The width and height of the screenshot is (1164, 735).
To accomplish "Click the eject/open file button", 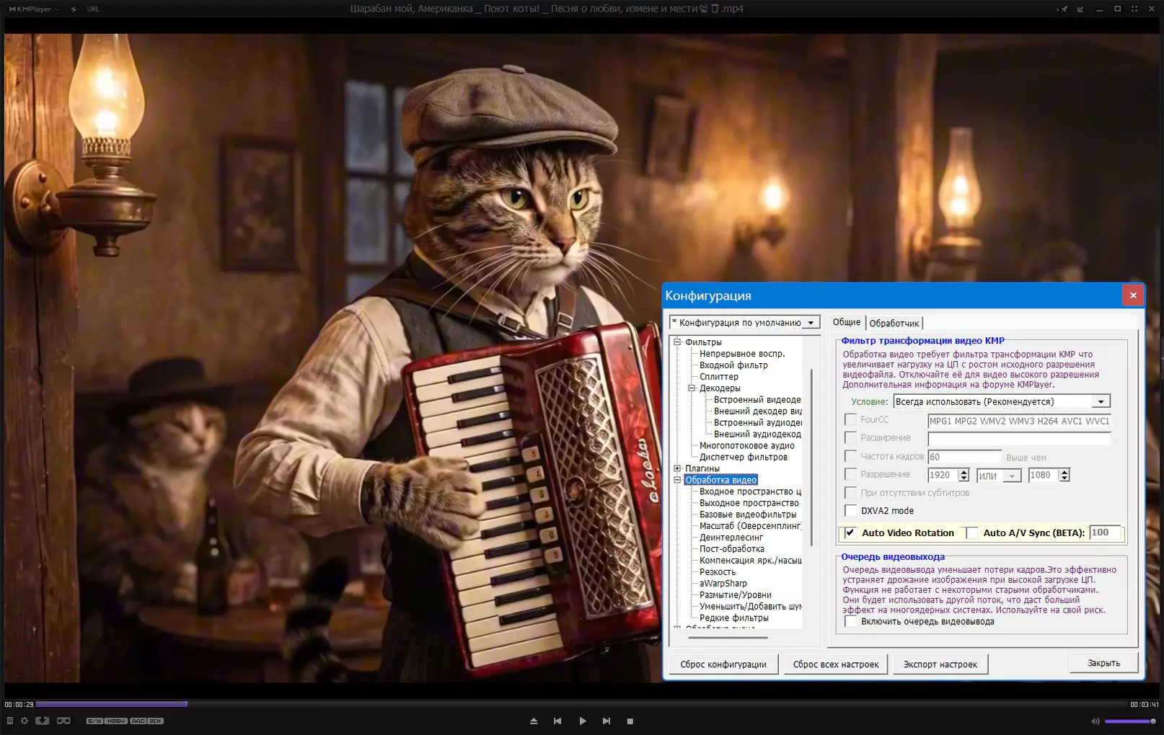I will tap(534, 721).
